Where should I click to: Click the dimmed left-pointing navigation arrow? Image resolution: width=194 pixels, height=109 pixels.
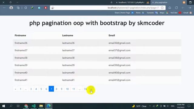(183, 8)
